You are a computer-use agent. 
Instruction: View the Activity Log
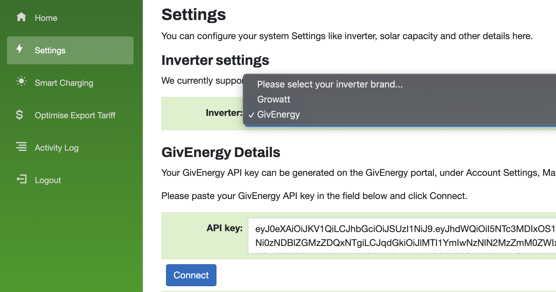(x=70, y=148)
